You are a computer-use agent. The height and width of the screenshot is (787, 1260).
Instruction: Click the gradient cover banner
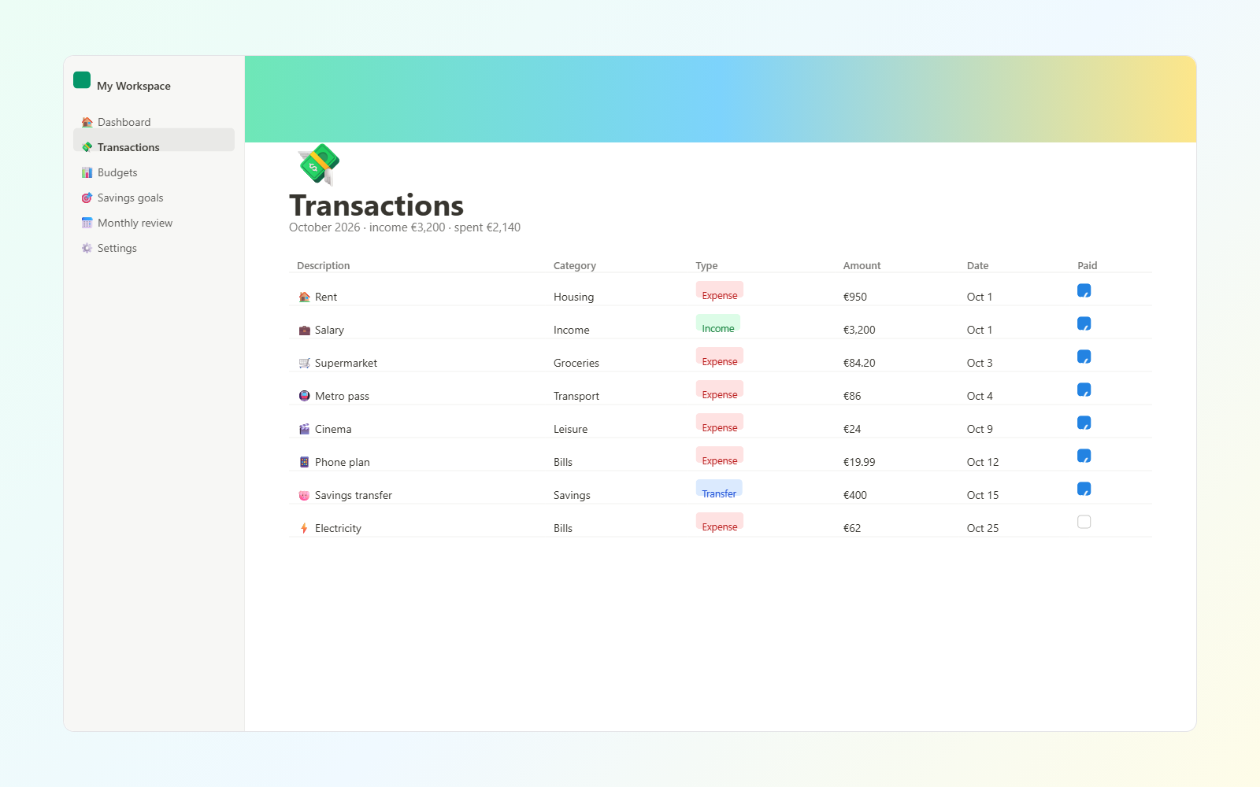721,99
